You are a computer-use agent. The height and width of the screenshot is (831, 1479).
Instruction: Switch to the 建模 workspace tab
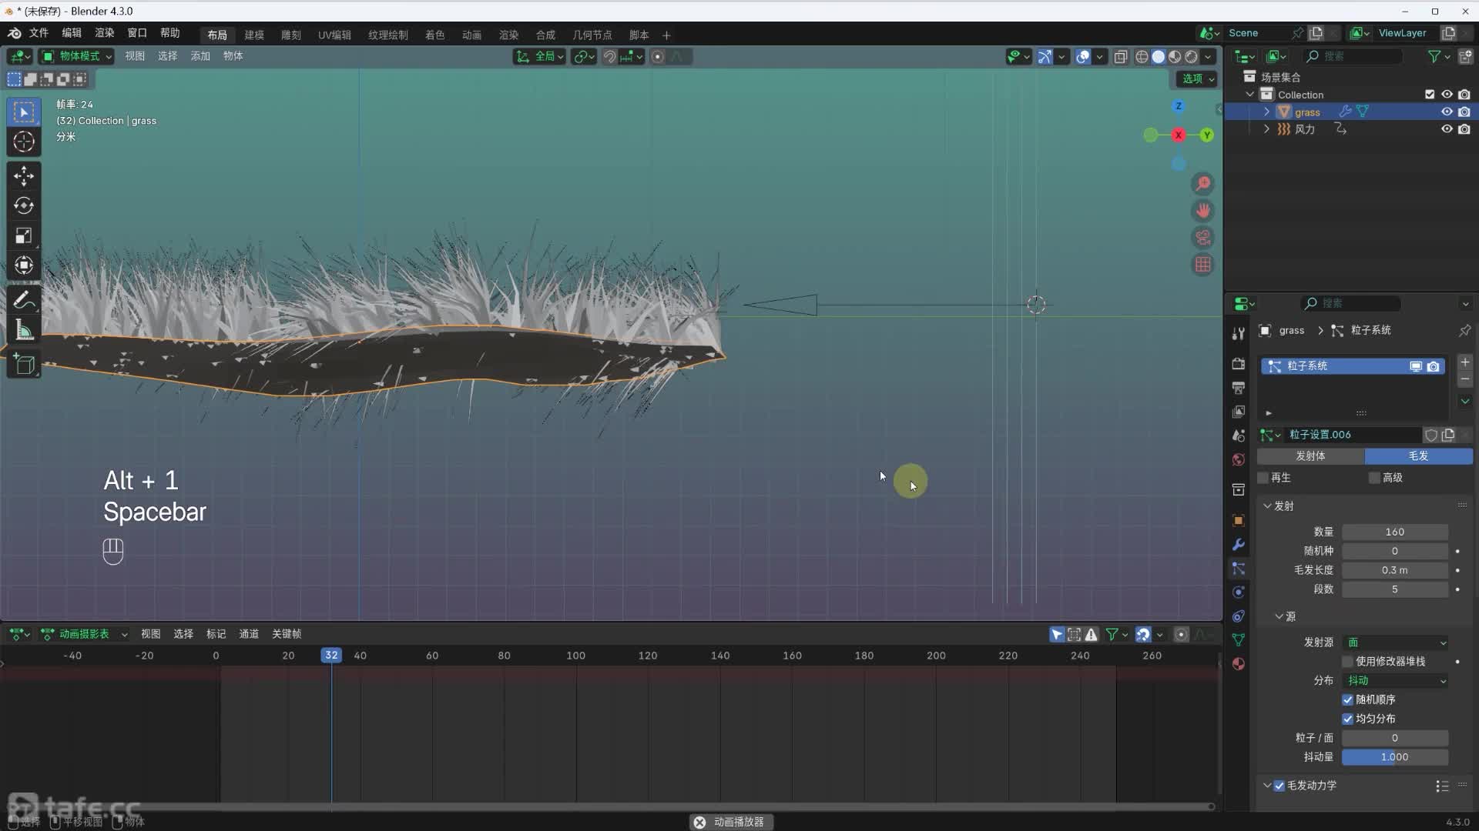[254, 35]
